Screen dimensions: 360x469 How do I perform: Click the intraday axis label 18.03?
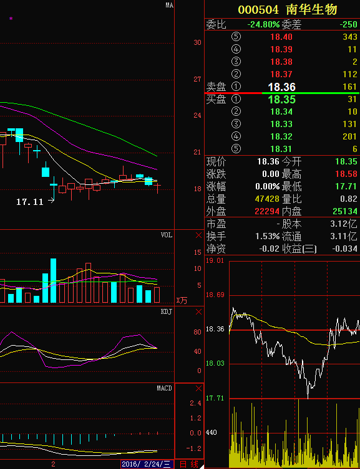click(215, 364)
